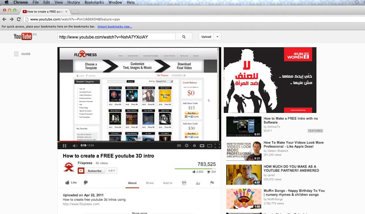Screen dimensions: 365x214
Task: Click the Upload button
Action: pos(206,37)
